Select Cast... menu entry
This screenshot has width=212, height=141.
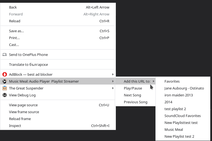pos(58,45)
